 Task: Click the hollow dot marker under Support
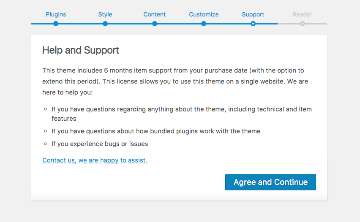(253, 24)
